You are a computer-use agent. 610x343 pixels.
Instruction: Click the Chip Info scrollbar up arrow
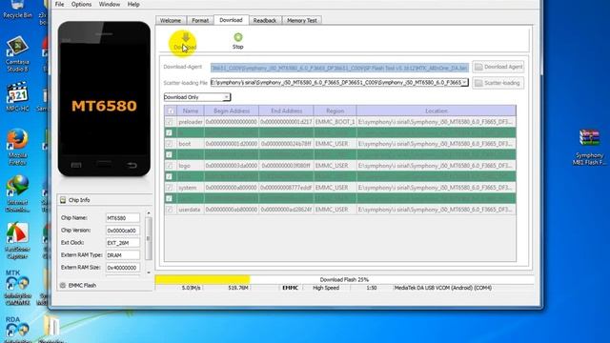tap(149, 213)
